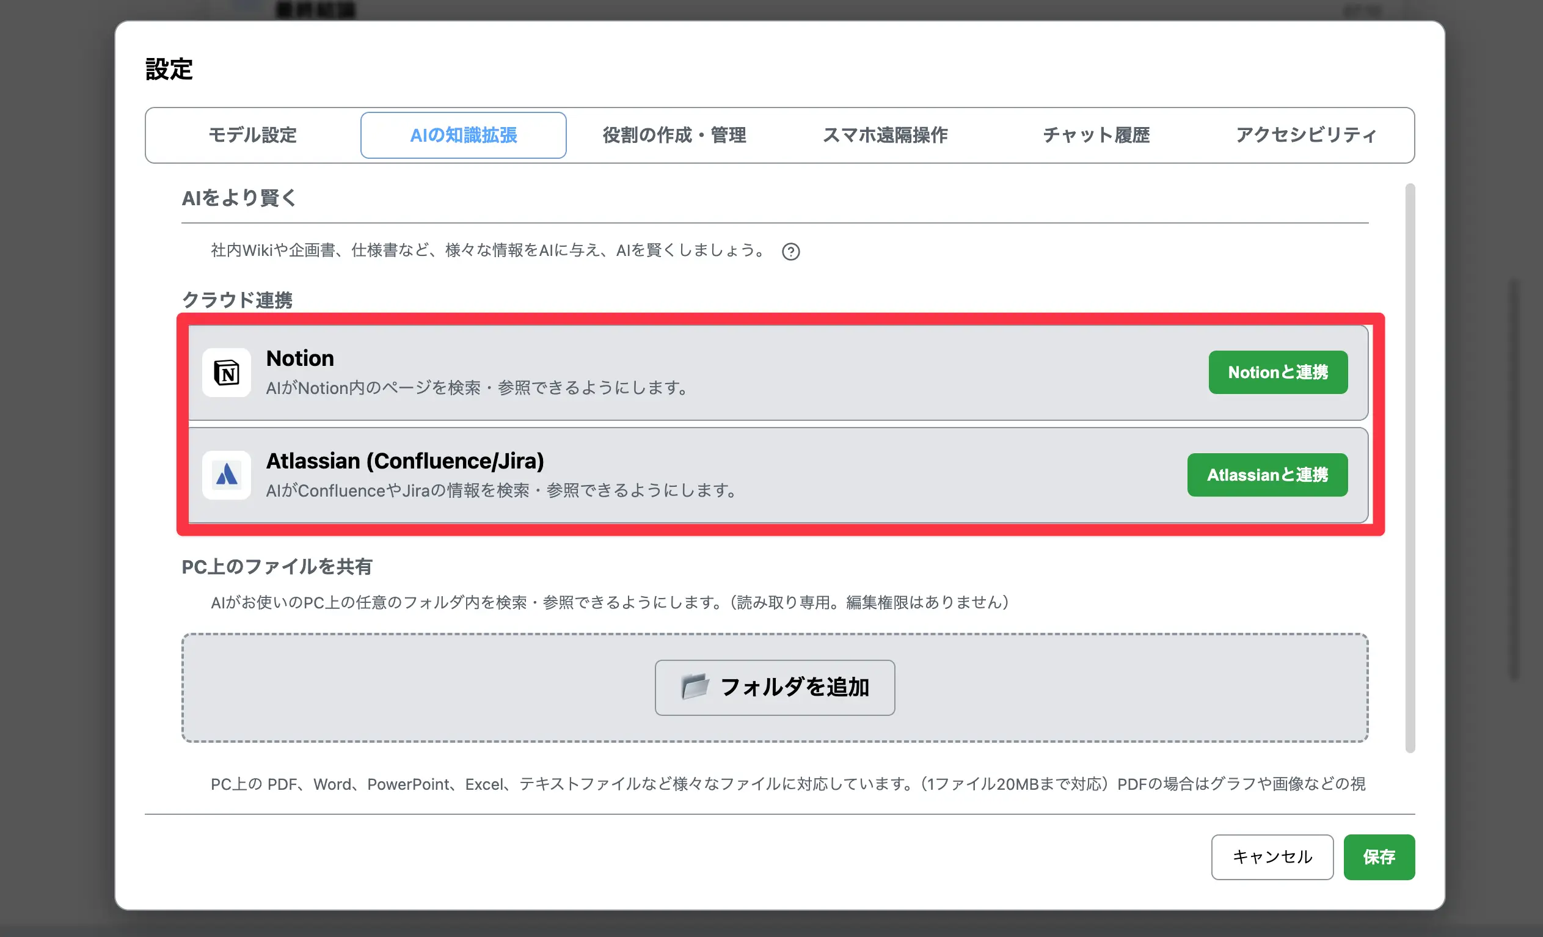The image size is (1543, 937).
Task: Open the チャット履歴 tab
Action: tap(1096, 135)
